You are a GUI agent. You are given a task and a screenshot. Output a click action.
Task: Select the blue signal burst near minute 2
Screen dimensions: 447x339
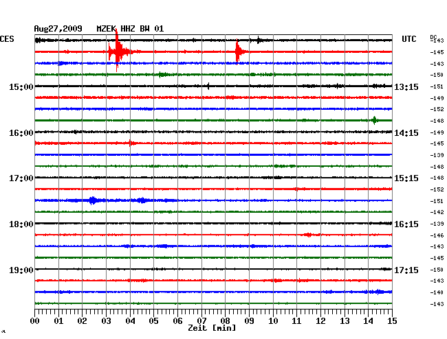92,200
